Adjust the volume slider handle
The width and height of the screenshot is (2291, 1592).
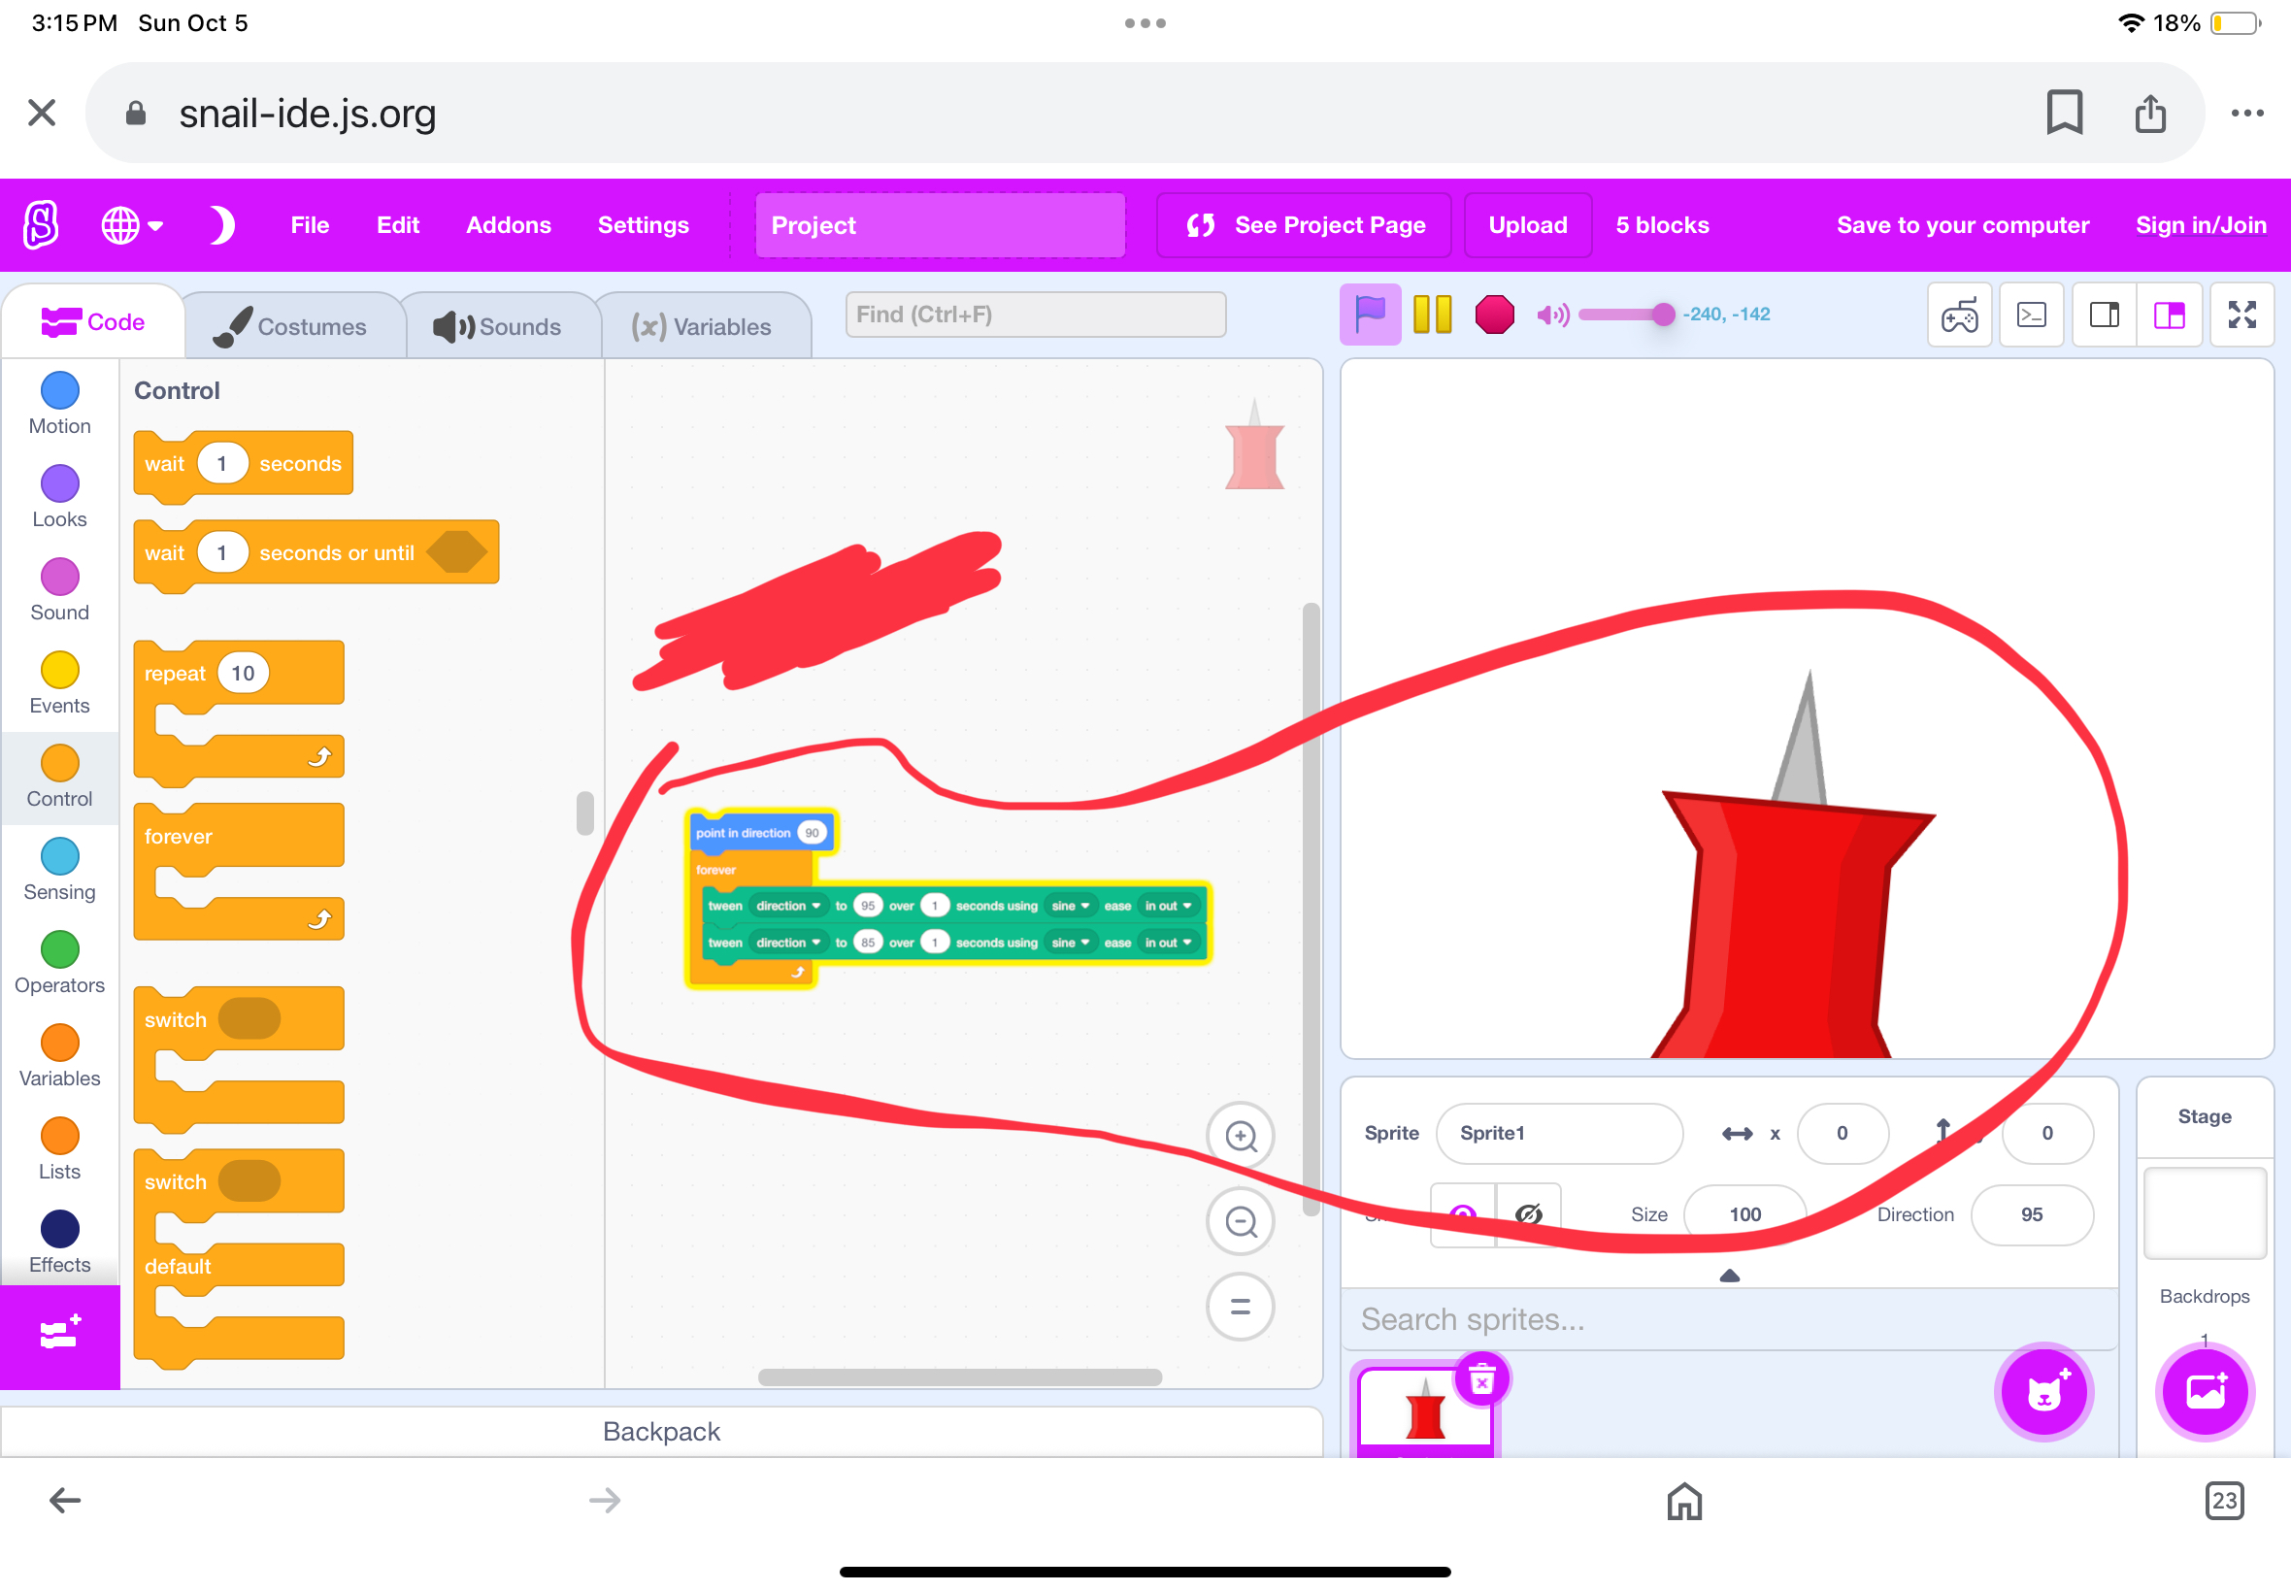pyautogui.click(x=1663, y=315)
